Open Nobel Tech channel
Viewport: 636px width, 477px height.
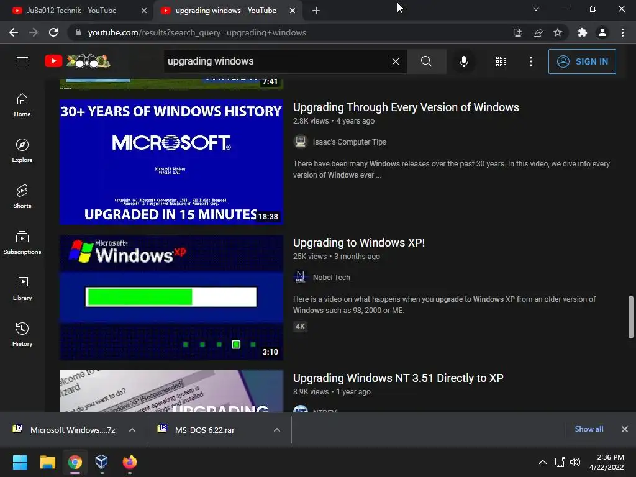click(332, 278)
